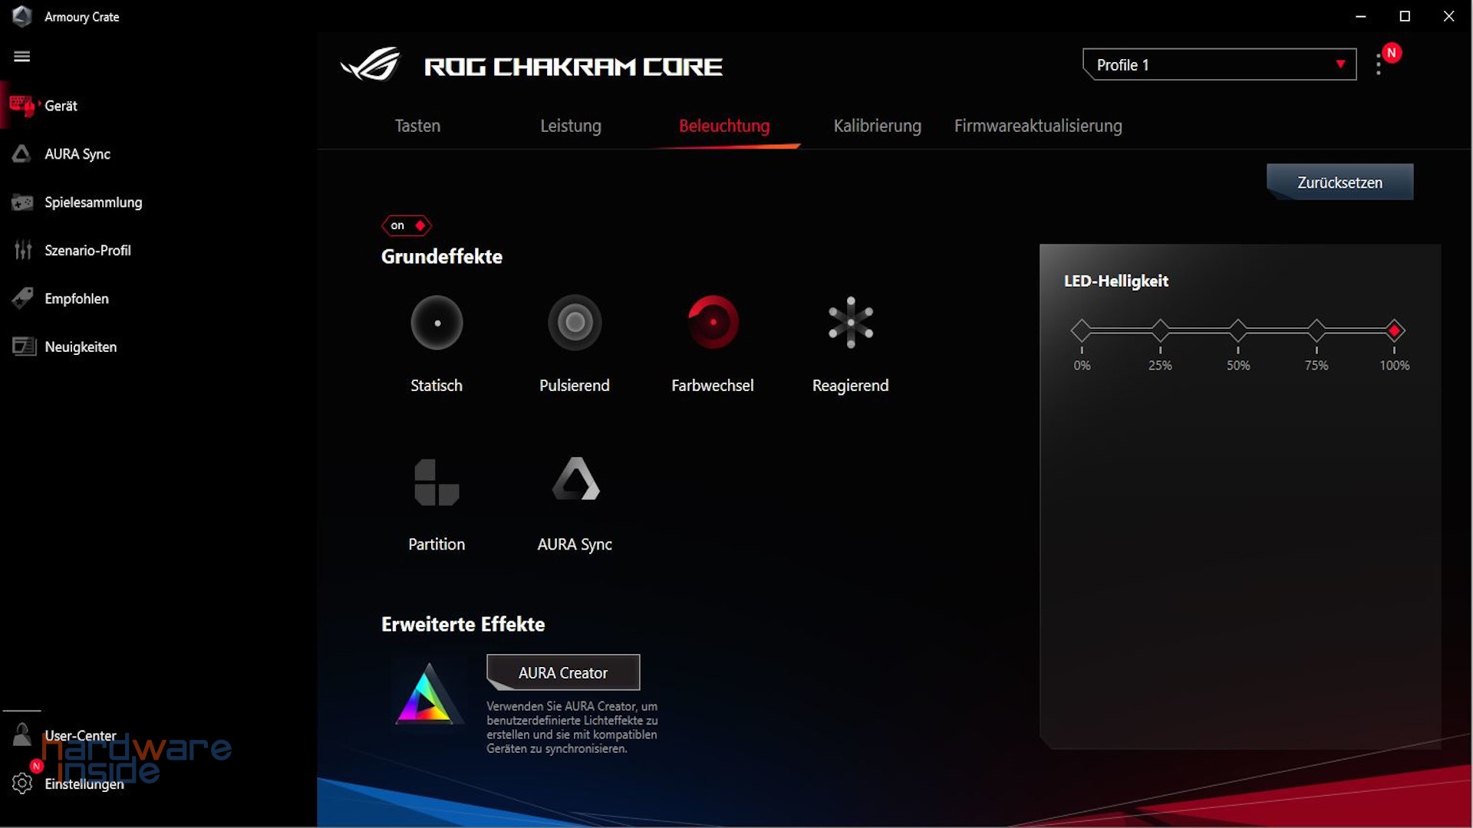Select the Pulsierend lighting effect

pyautogui.click(x=574, y=322)
